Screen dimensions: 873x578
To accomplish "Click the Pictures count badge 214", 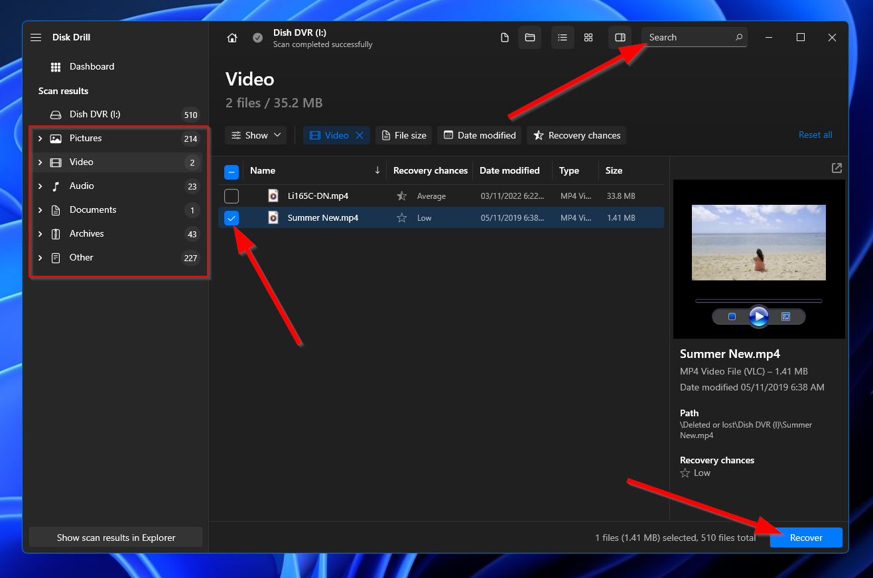I will tap(191, 139).
